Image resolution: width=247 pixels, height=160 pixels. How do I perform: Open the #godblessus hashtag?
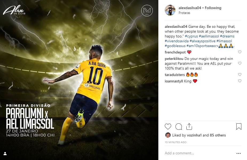tap(175, 46)
